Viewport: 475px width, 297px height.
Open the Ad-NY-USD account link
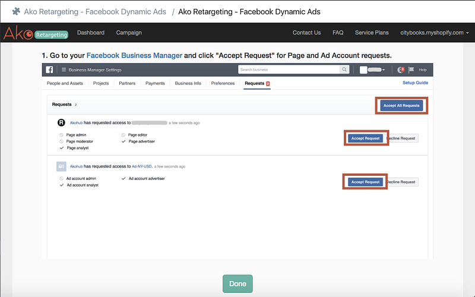click(x=142, y=166)
